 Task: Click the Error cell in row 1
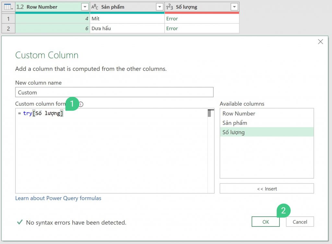pos(172,18)
